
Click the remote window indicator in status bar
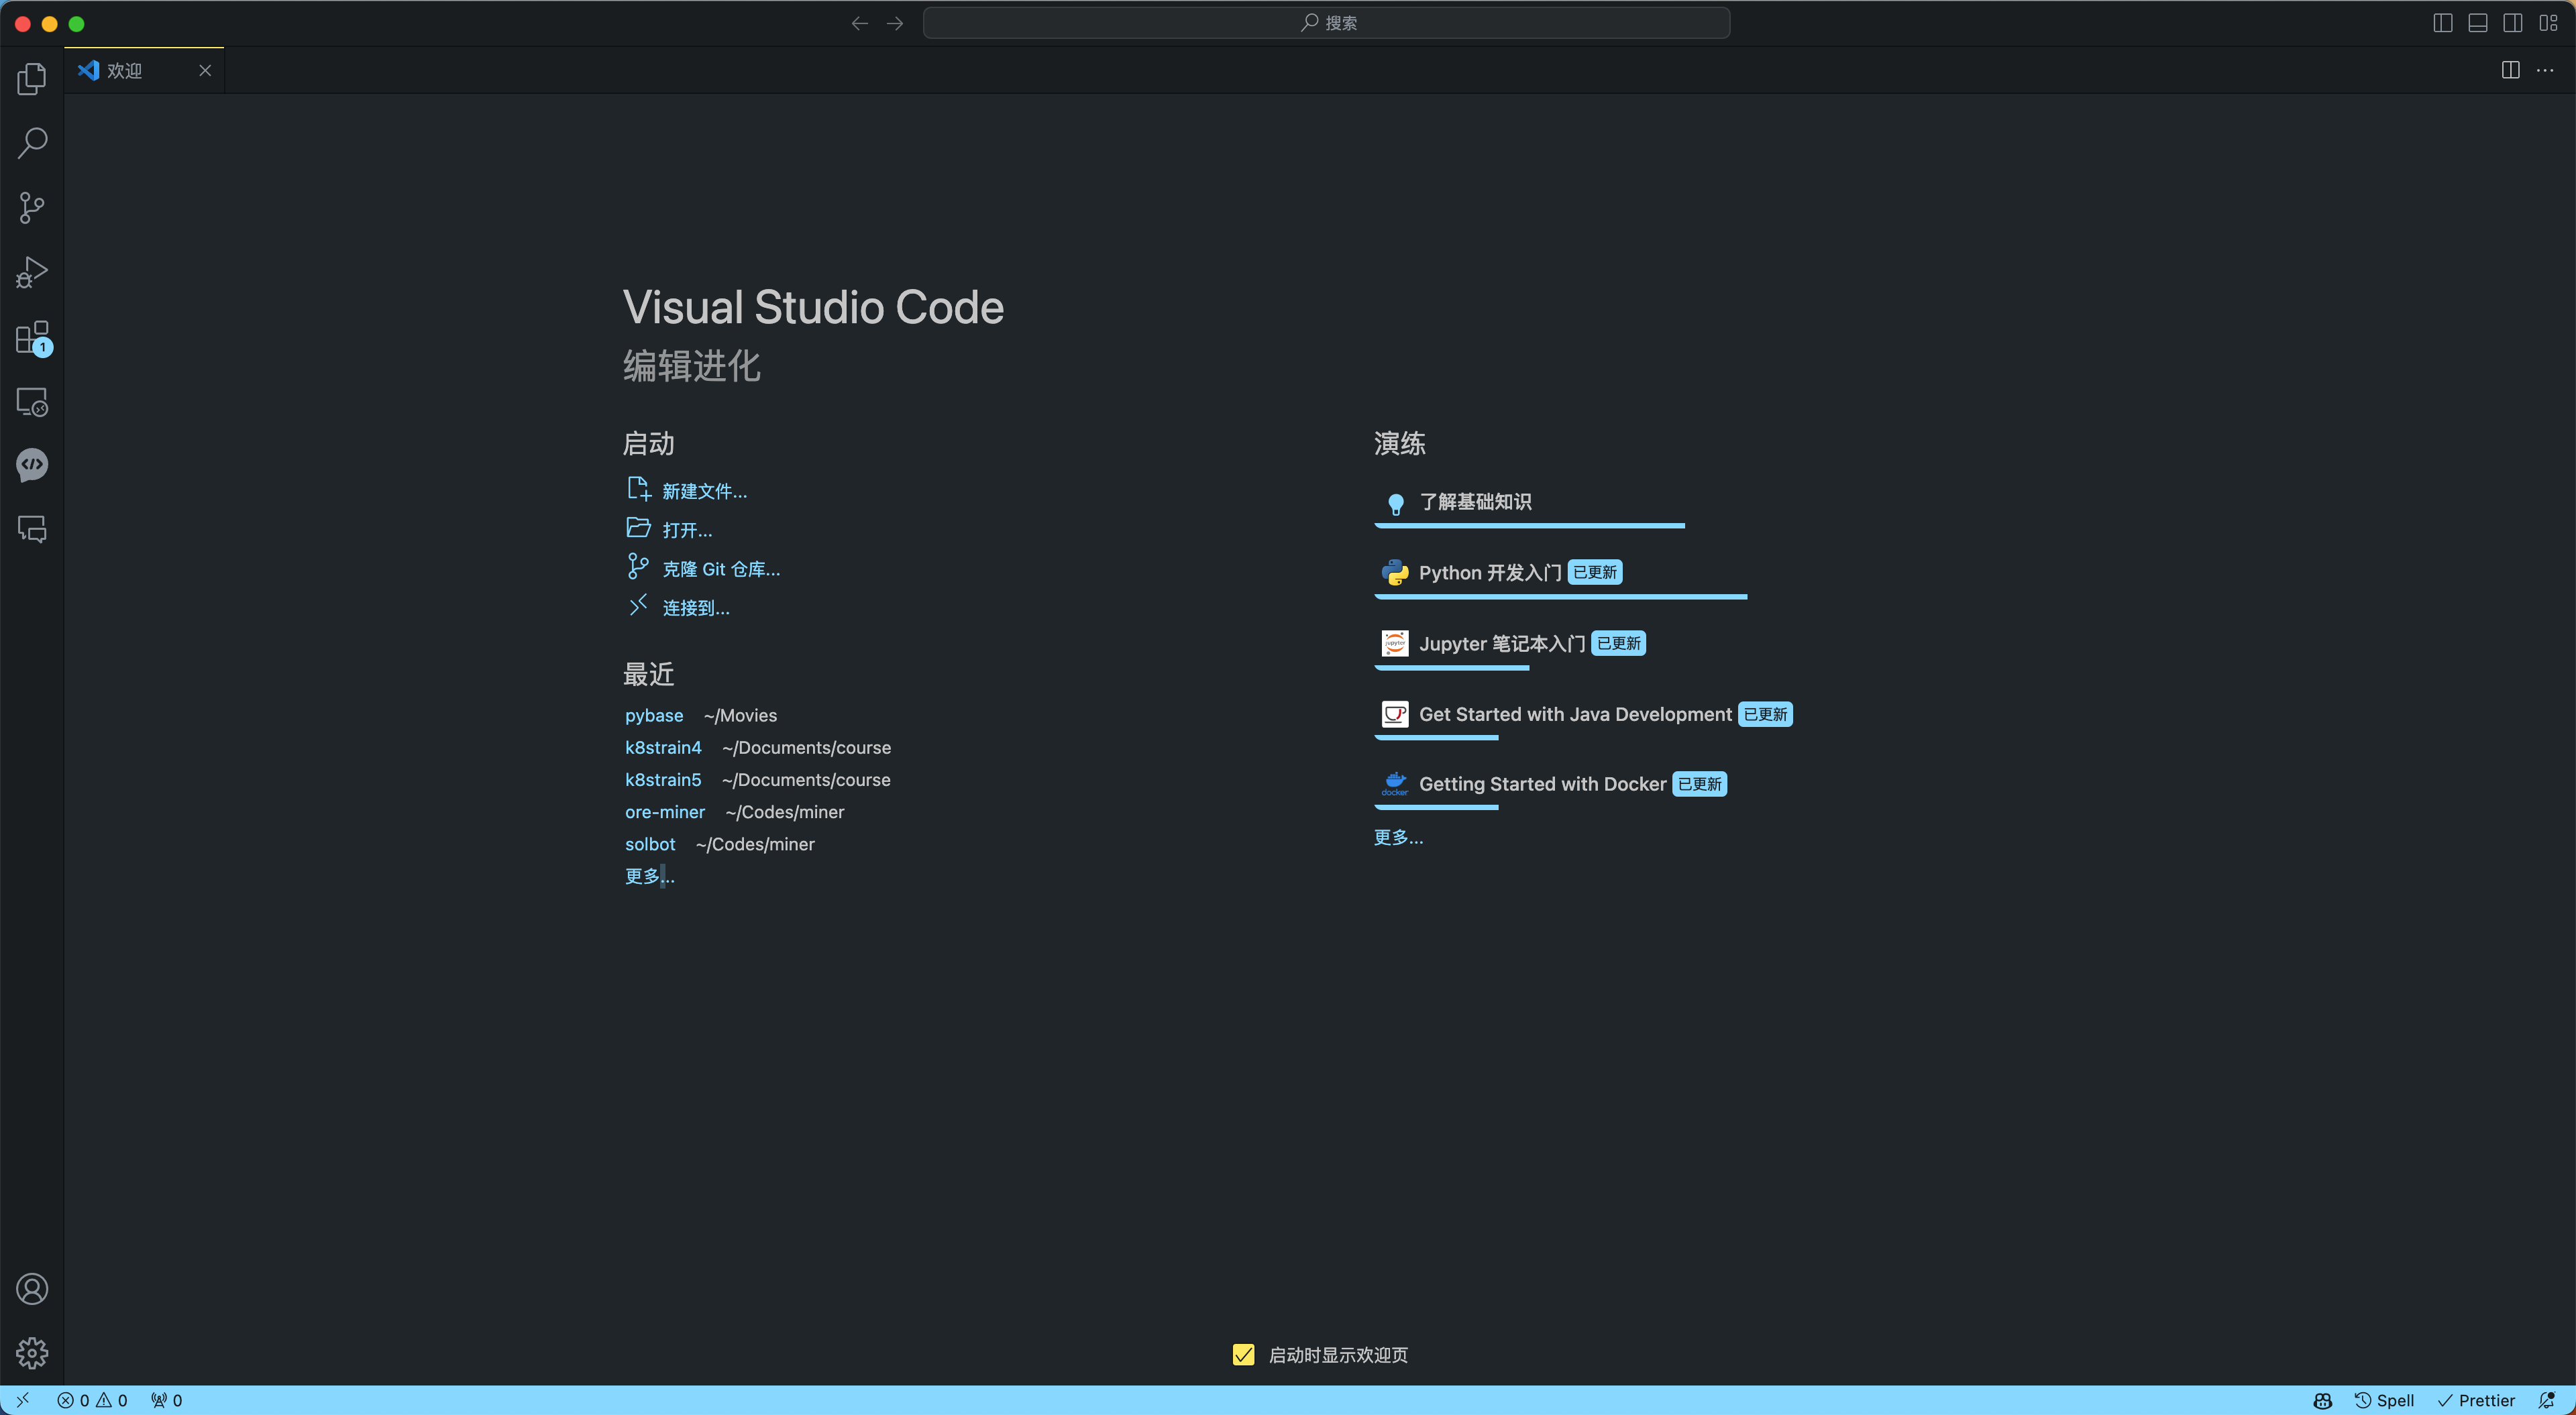click(x=22, y=1400)
